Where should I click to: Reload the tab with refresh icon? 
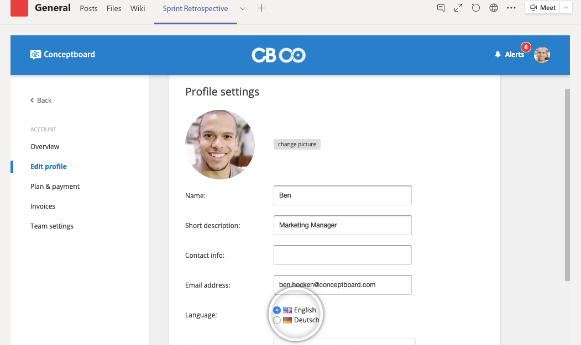(x=475, y=8)
